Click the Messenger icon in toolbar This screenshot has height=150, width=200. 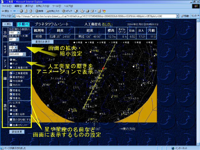tap(104, 11)
